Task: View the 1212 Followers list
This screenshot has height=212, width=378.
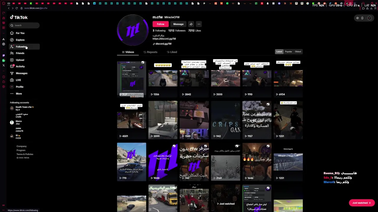Action: click(x=177, y=31)
